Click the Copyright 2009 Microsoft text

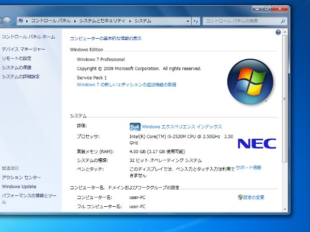pyautogui.click(x=139, y=69)
